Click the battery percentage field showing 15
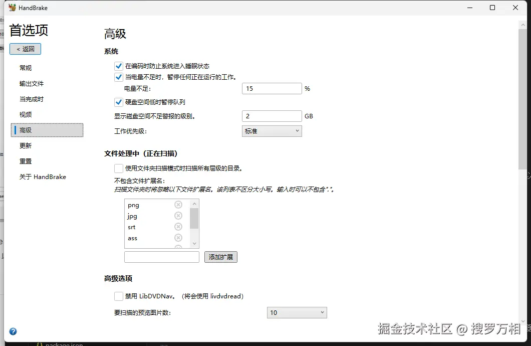The image size is (531, 346). click(272, 88)
